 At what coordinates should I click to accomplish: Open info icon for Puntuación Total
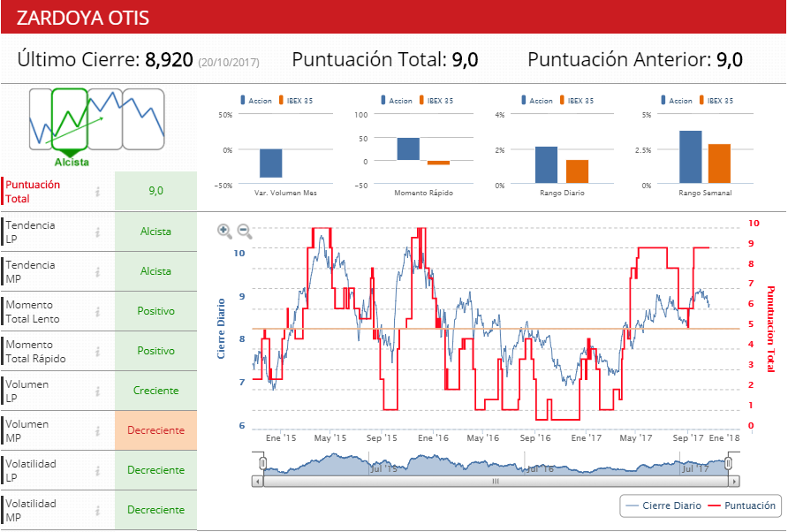point(98,192)
